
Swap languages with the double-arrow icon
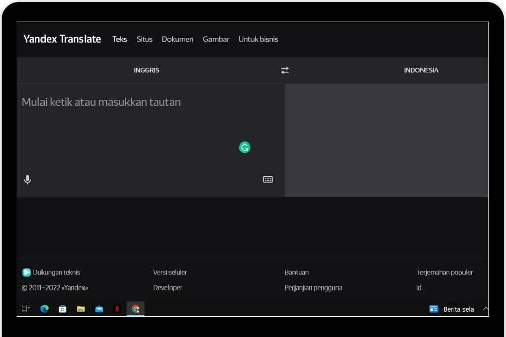click(x=285, y=70)
